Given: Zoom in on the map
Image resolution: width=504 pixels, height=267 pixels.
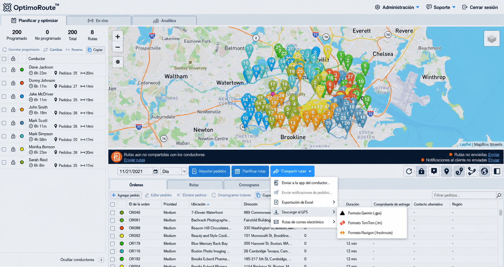Looking at the screenshot, I should (x=117, y=36).
